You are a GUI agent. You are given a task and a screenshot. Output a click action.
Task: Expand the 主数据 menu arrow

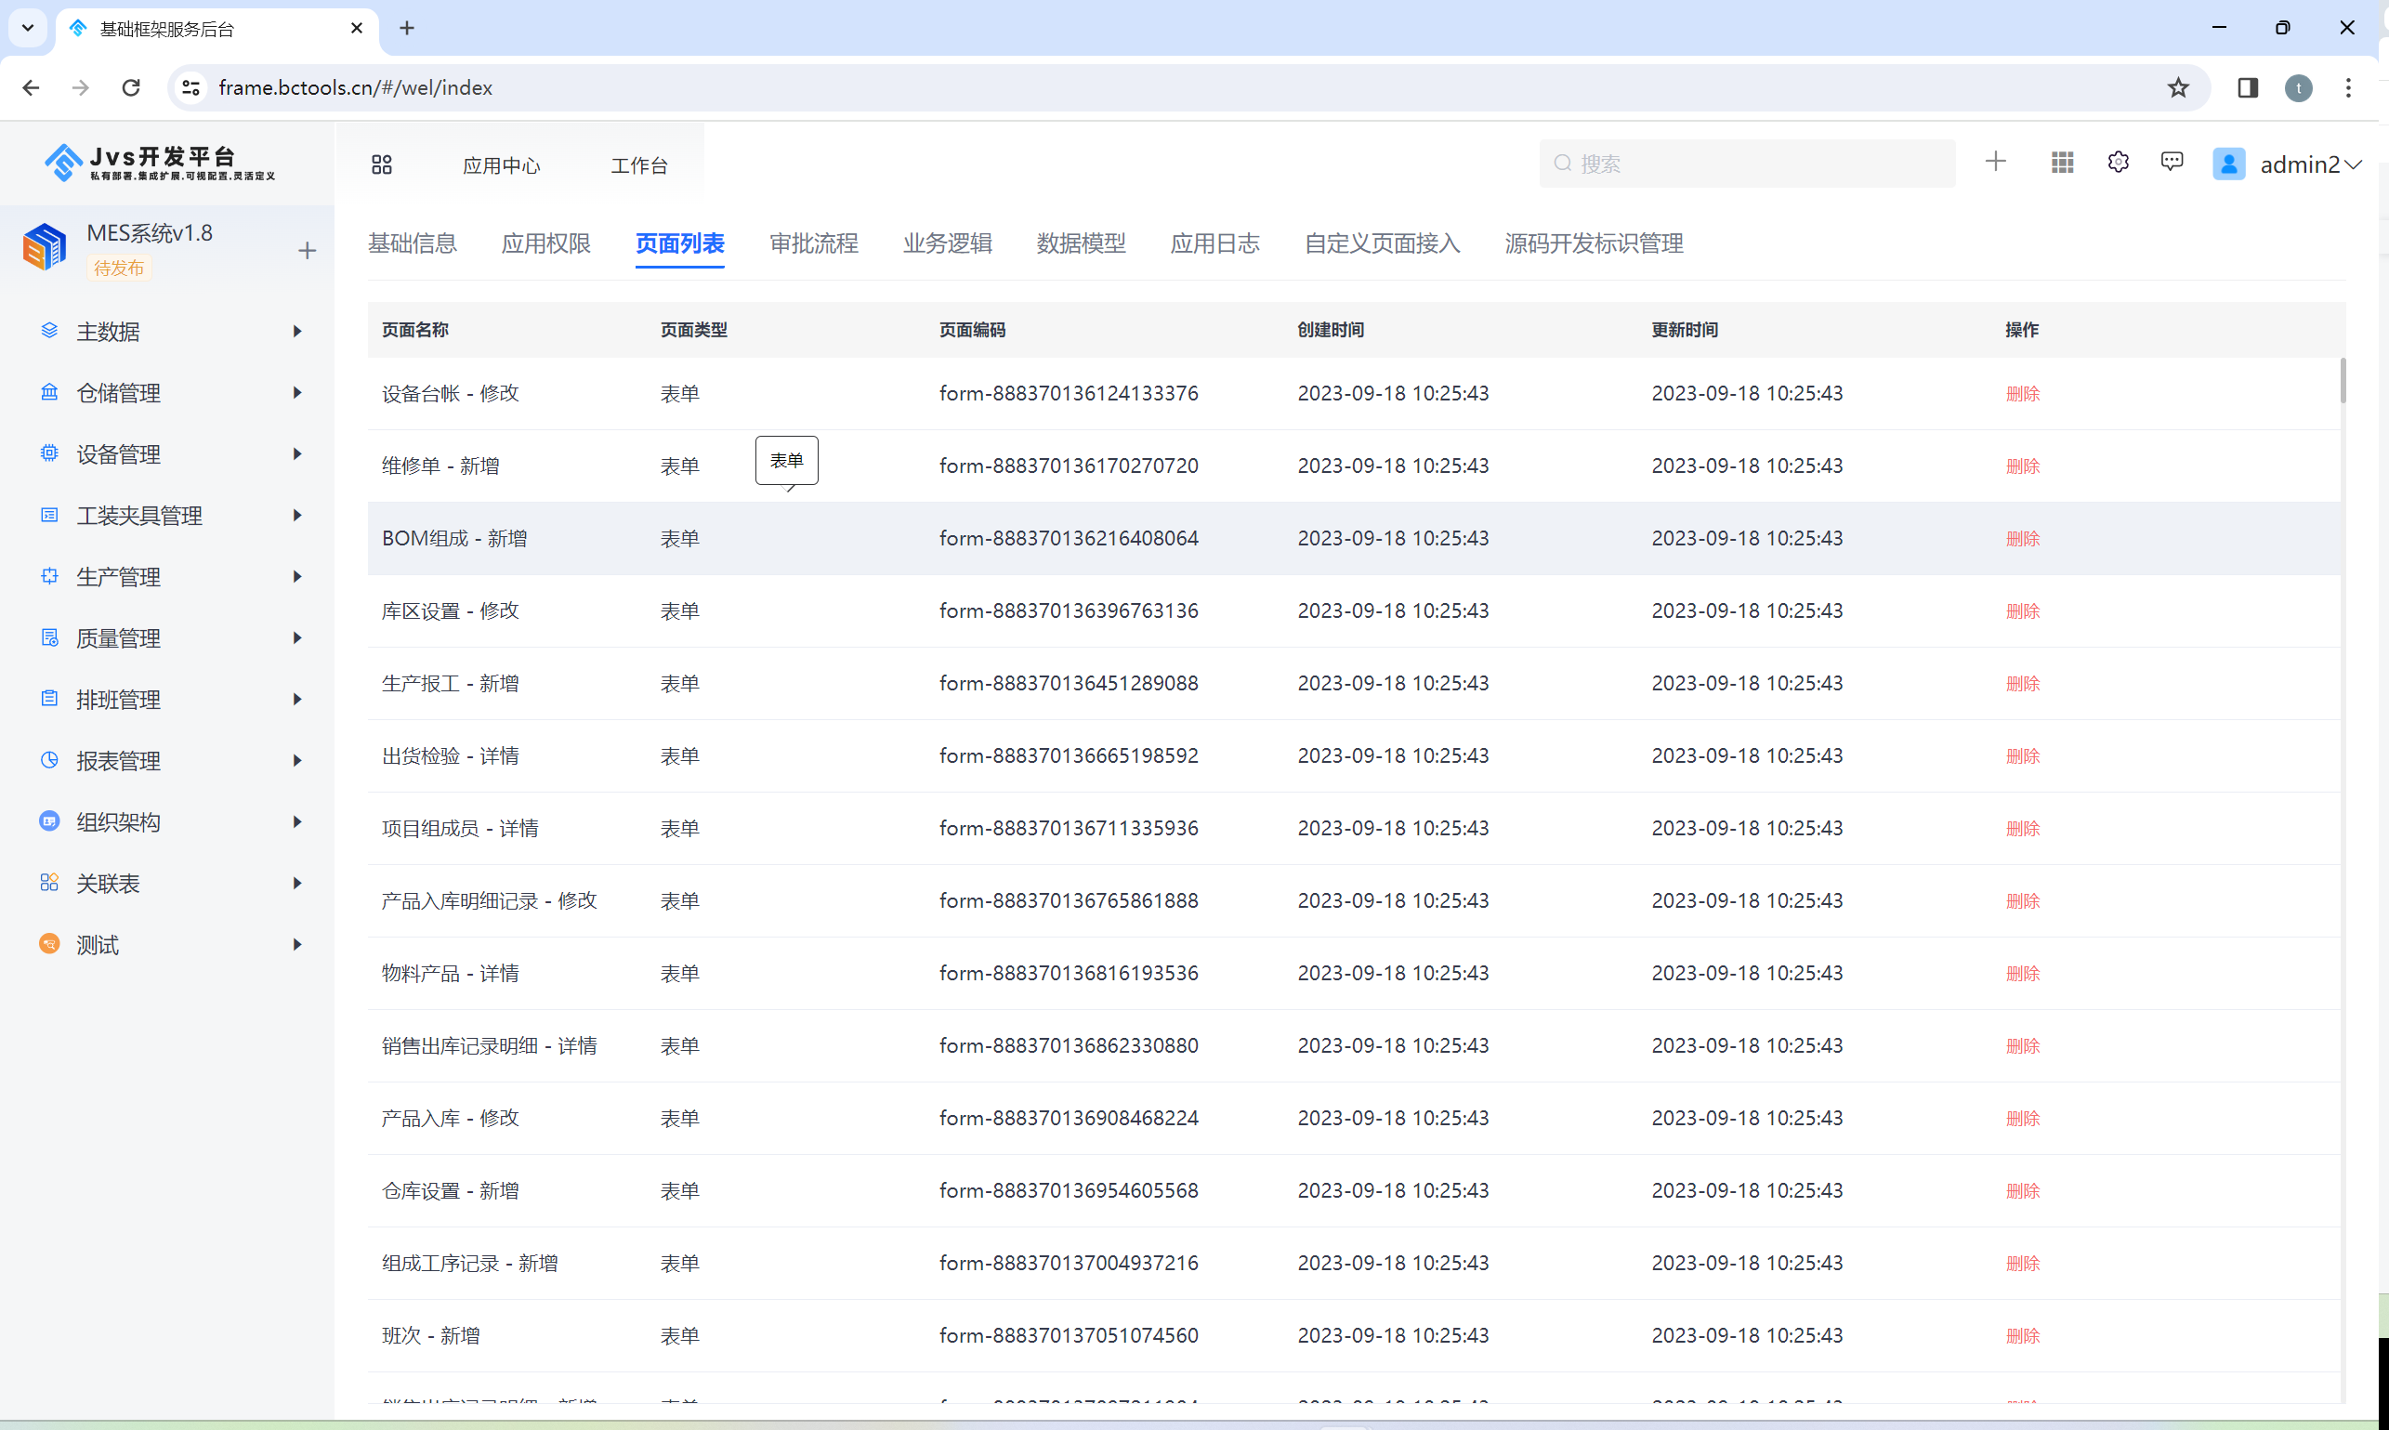click(296, 332)
